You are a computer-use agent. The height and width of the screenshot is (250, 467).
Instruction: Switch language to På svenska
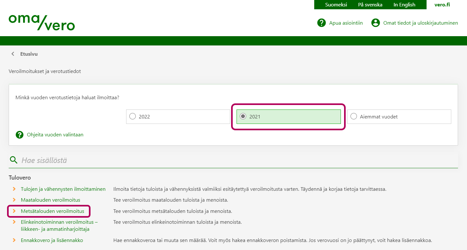click(370, 5)
